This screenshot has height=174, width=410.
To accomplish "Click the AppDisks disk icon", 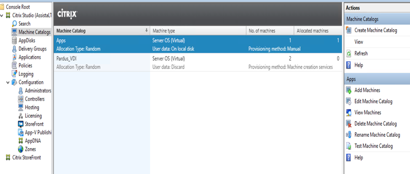I will 15,40.
